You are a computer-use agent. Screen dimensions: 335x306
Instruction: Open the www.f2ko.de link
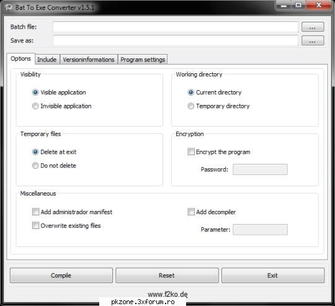coord(167,294)
